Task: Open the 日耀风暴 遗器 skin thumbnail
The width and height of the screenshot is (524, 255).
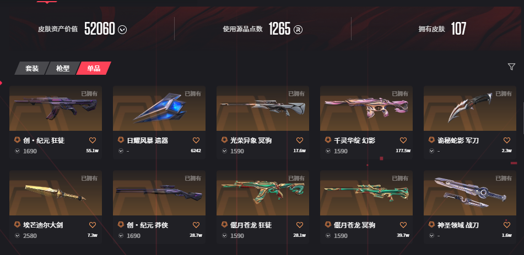Action: pos(159,108)
